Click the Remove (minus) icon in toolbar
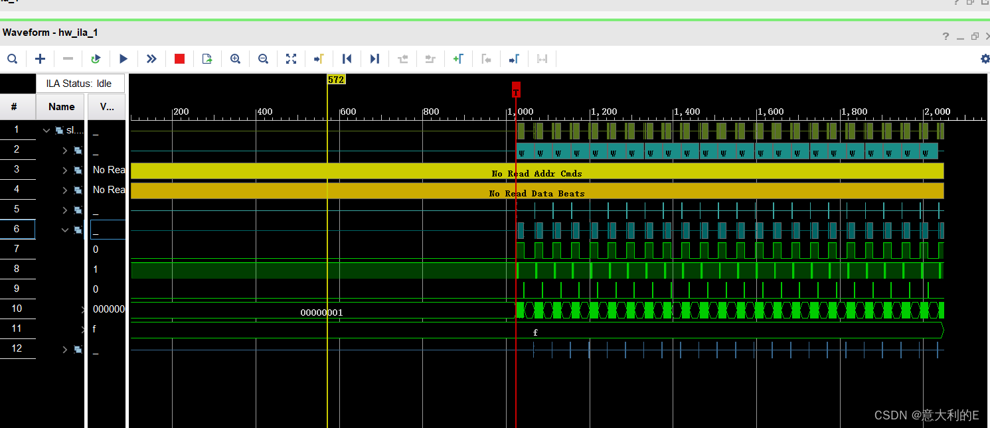The height and width of the screenshot is (428, 990). click(x=68, y=59)
